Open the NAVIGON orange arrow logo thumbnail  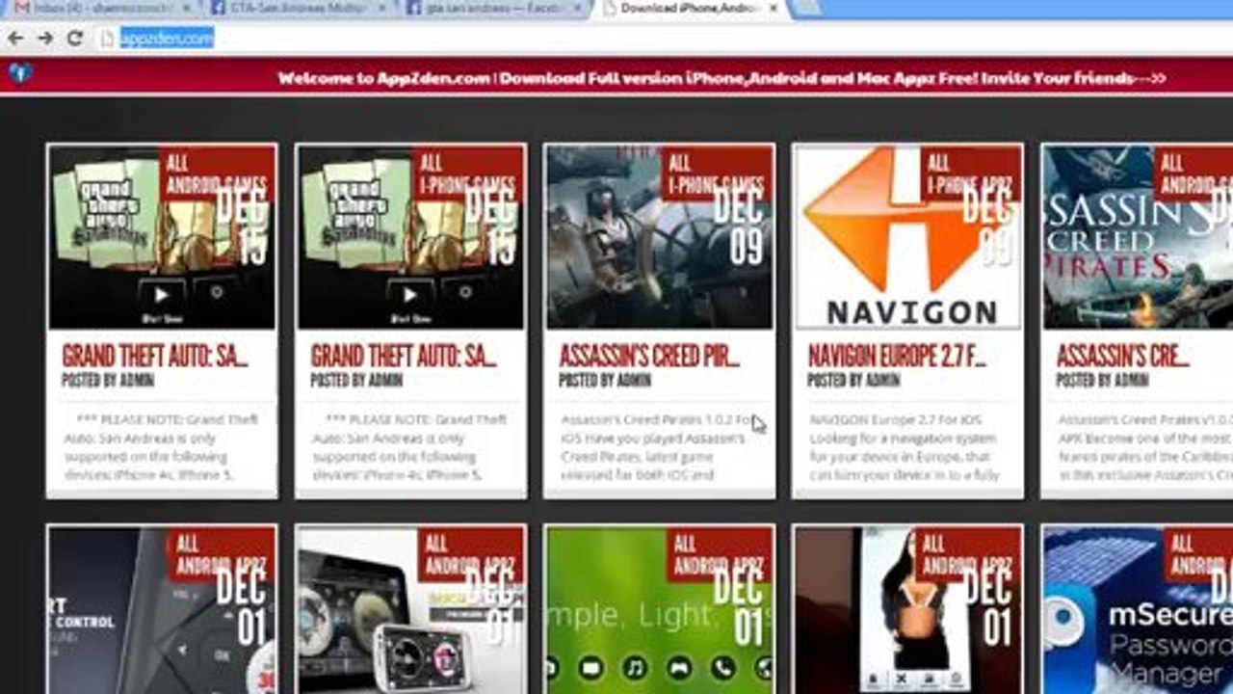907,237
